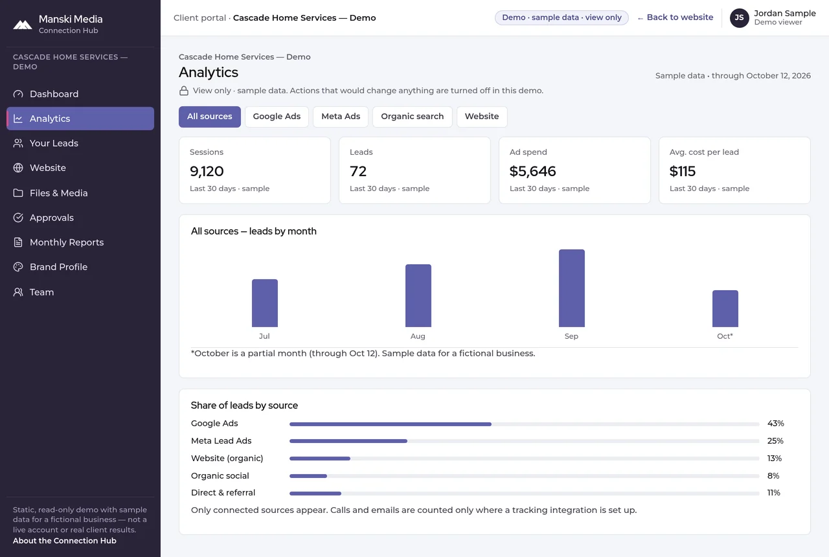Click the Manski Media mountain logo
Screen dimensions: 829x557
point(23,25)
